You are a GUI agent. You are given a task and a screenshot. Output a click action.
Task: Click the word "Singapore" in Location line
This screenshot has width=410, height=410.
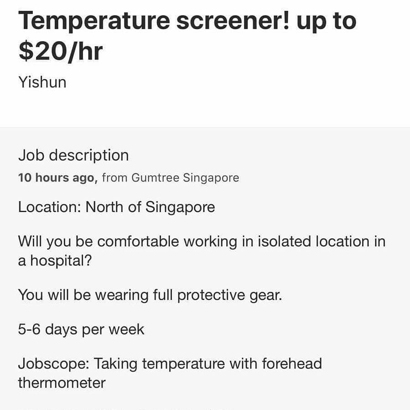coord(180,208)
